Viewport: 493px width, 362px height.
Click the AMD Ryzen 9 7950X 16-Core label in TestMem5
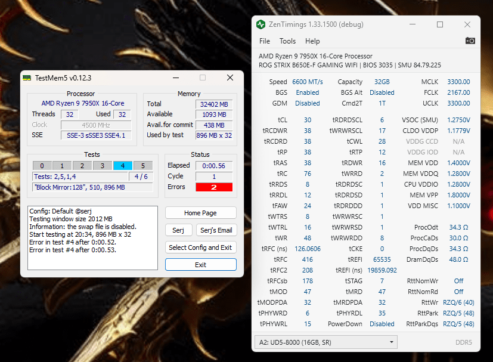click(83, 103)
